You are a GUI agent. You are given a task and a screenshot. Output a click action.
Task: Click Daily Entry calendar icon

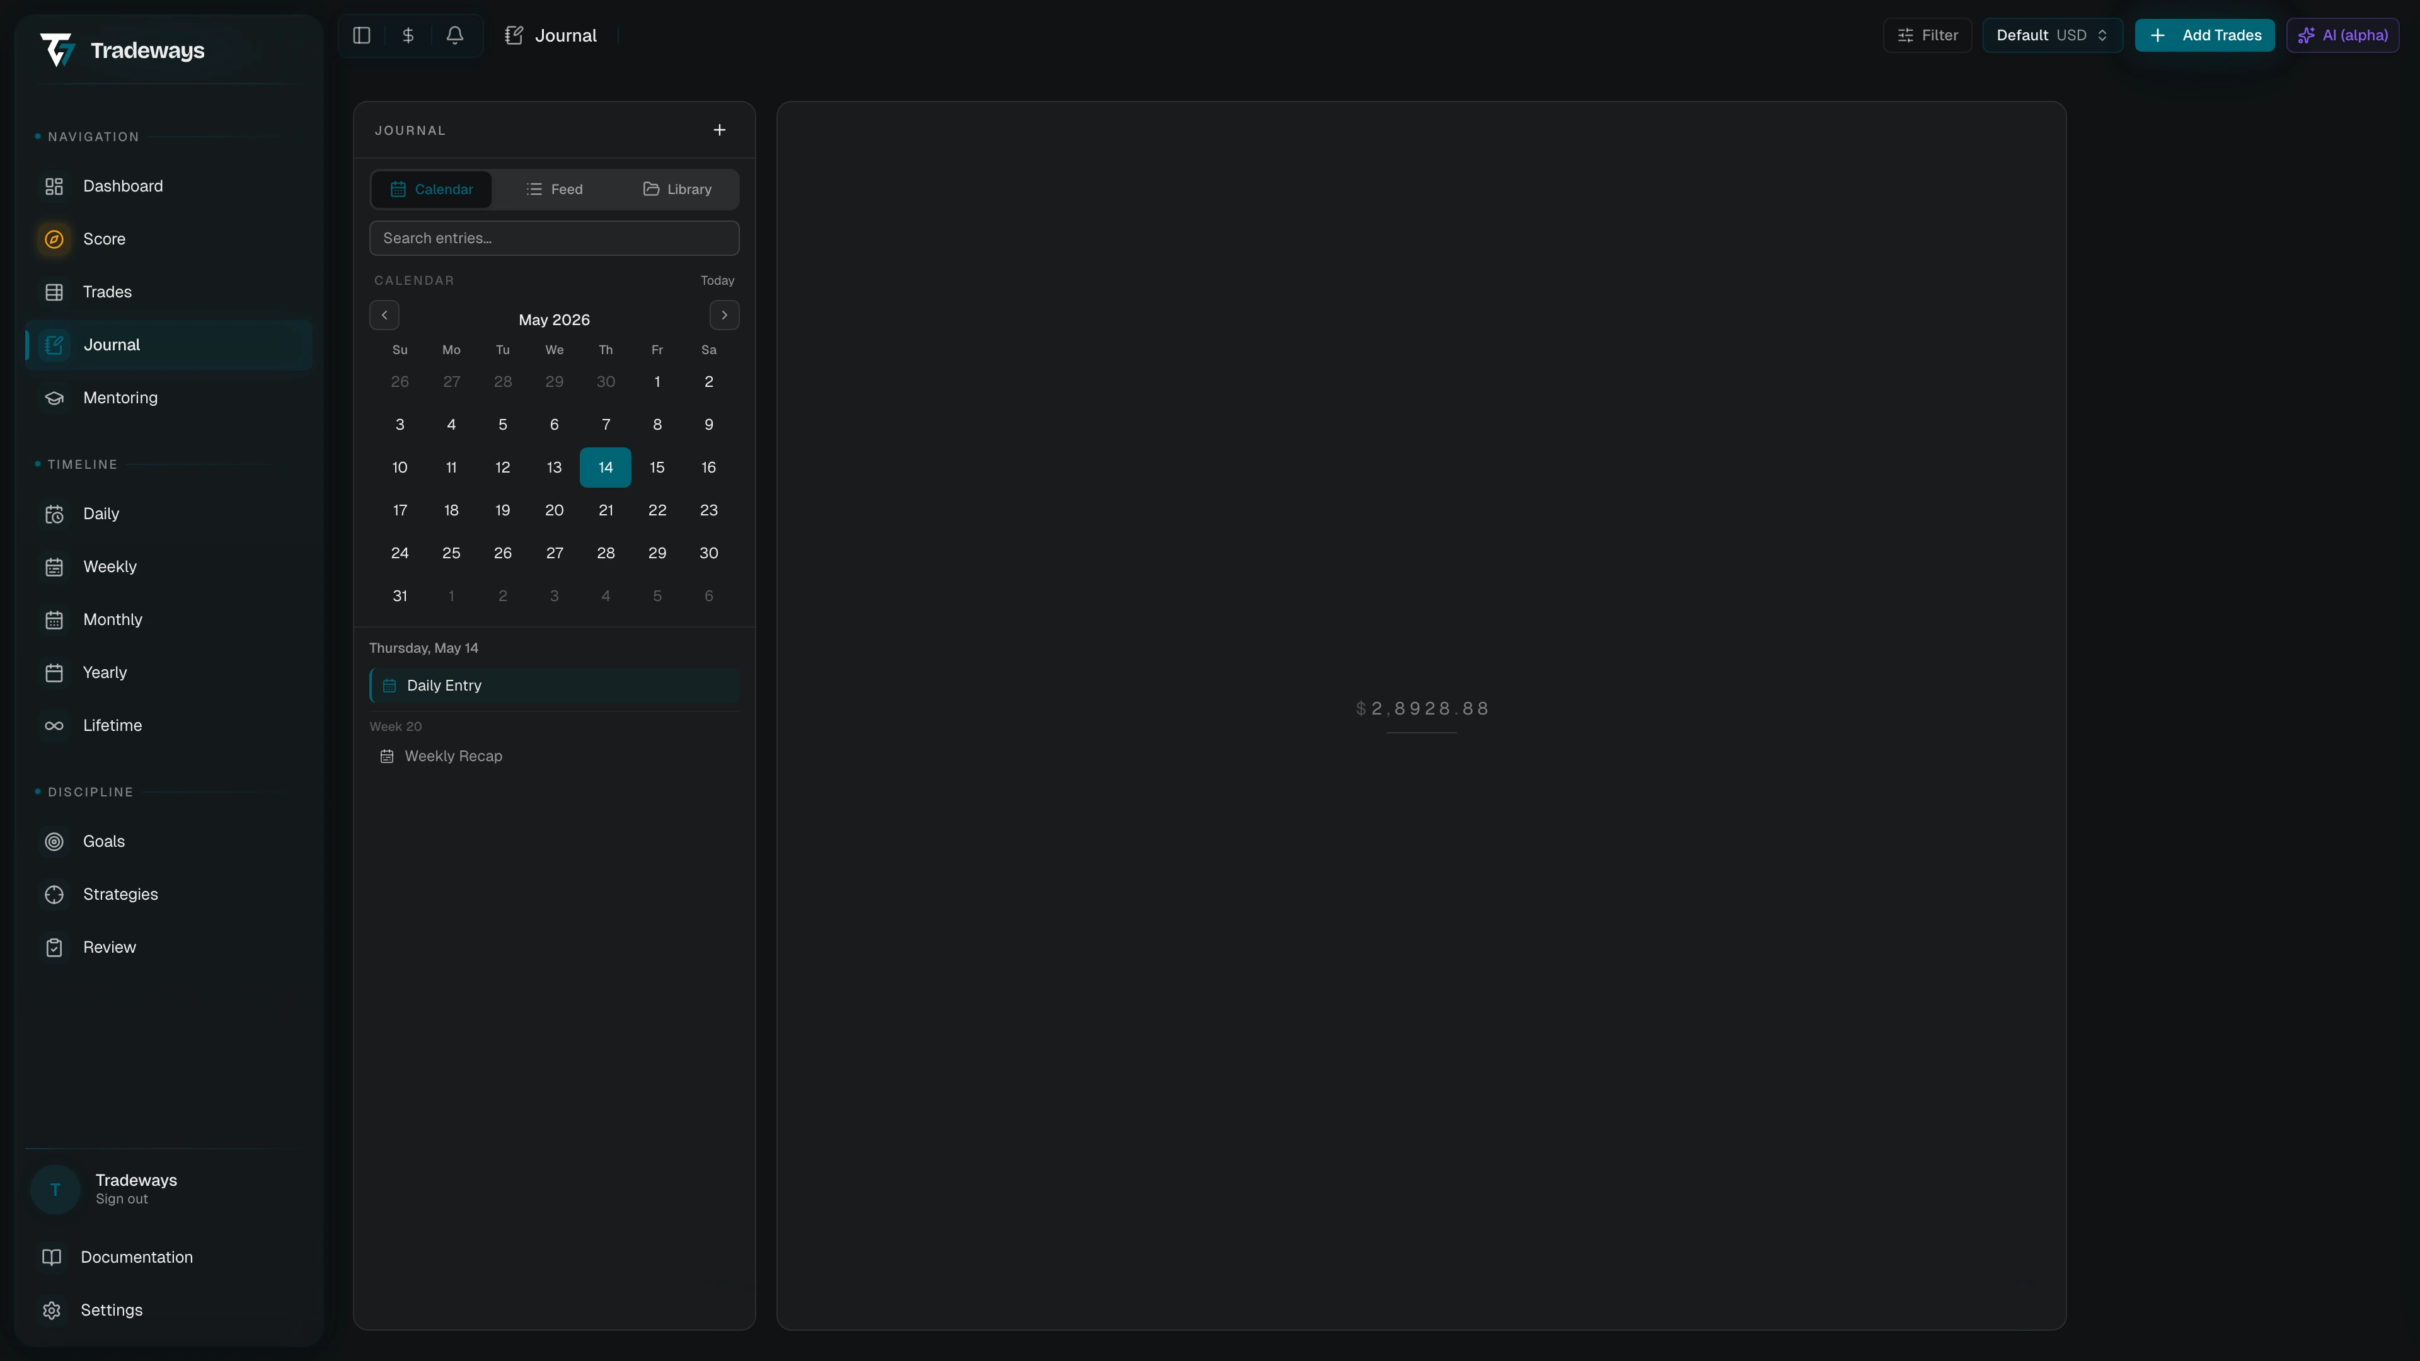point(389,686)
